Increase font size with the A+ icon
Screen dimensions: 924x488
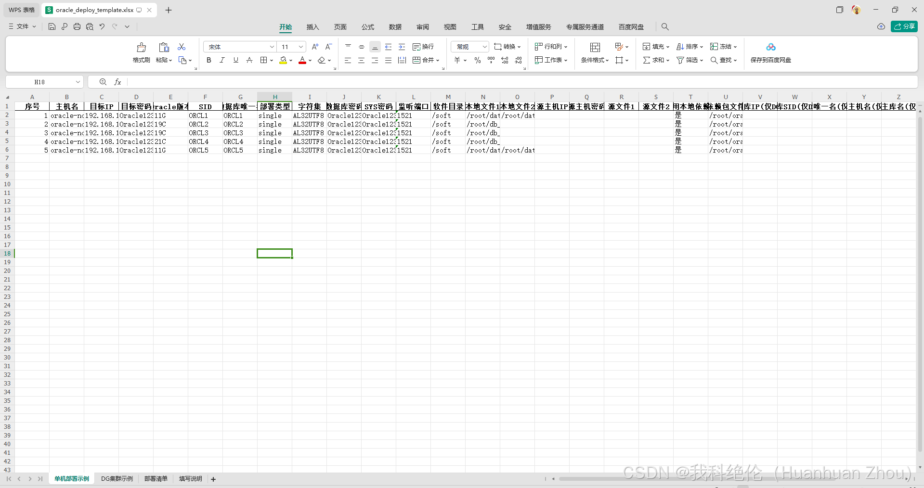(315, 47)
